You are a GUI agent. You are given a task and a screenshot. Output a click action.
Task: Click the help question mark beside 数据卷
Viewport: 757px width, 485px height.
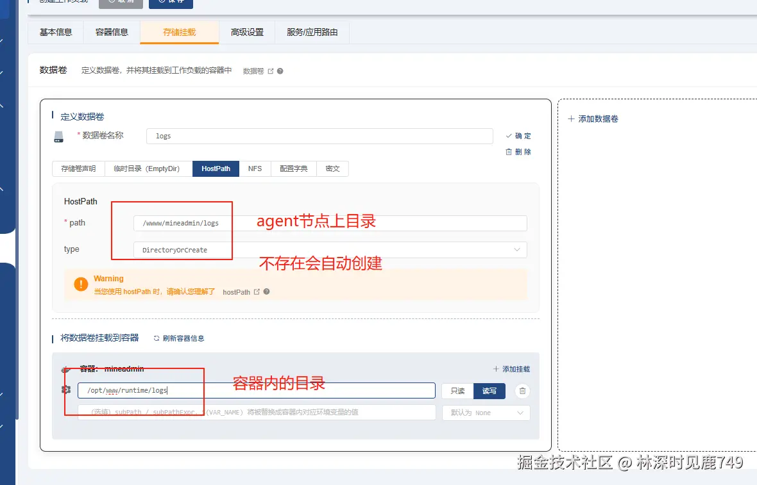(x=280, y=71)
